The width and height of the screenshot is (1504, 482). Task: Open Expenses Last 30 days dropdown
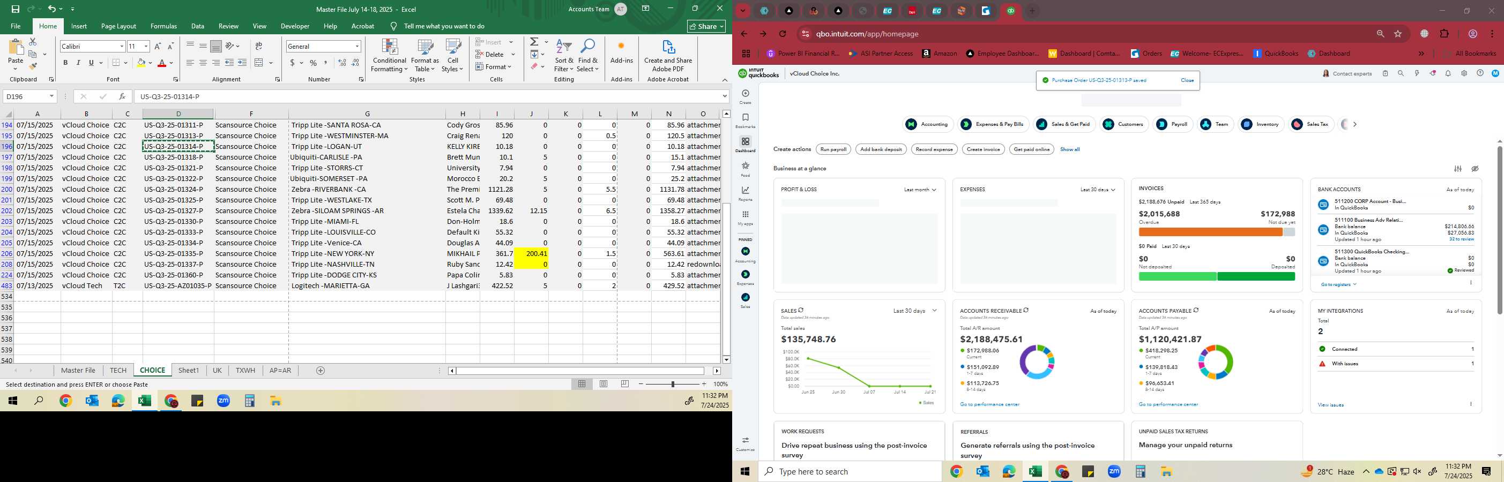click(x=1098, y=190)
